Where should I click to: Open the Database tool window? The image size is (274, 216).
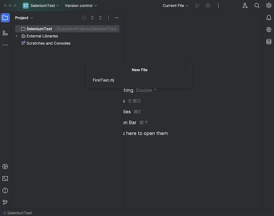(x=269, y=42)
